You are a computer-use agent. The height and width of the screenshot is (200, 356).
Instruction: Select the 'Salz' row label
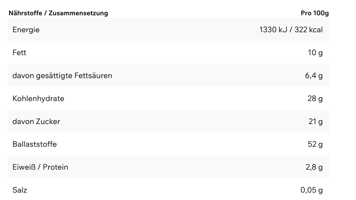tap(20, 190)
